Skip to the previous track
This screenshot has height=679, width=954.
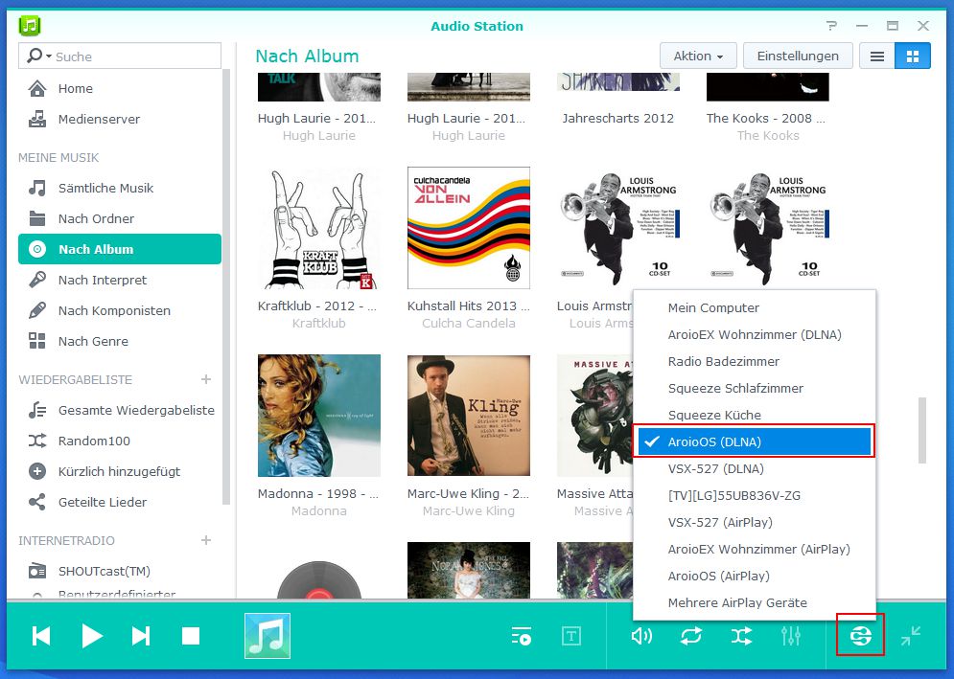pyautogui.click(x=41, y=637)
